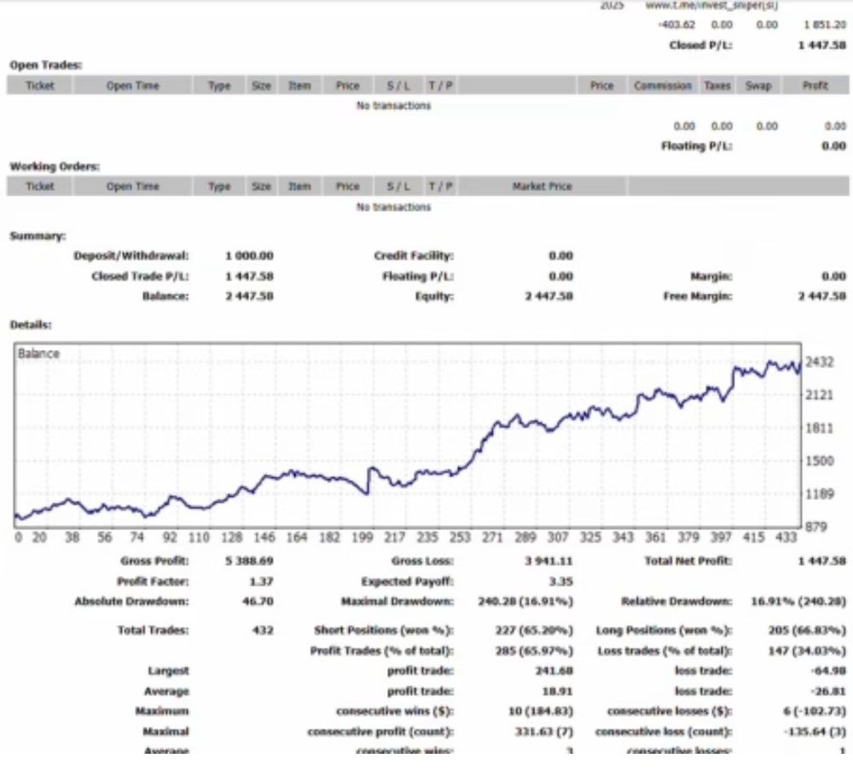Click "Closed P/L:" label at the top
853x770 pixels.
700,45
